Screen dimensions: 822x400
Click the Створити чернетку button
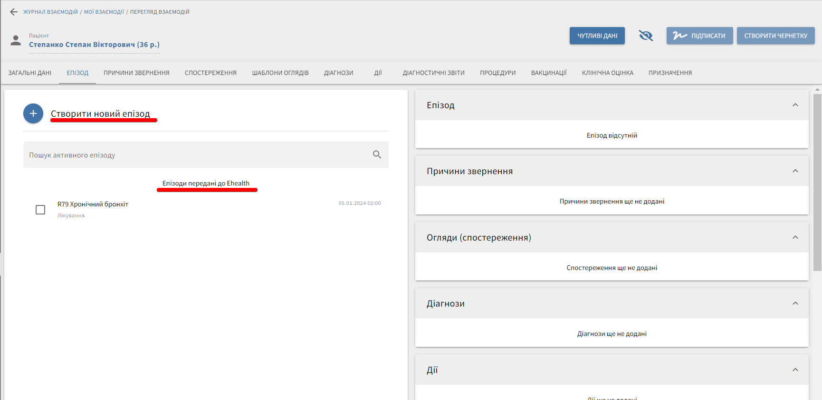tap(775, 36)
